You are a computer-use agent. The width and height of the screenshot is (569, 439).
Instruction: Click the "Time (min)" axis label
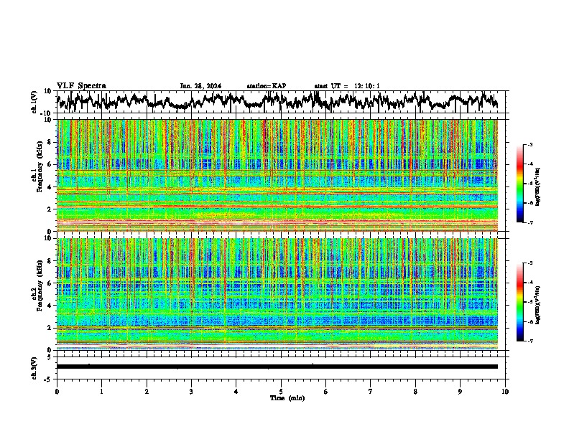287,398
